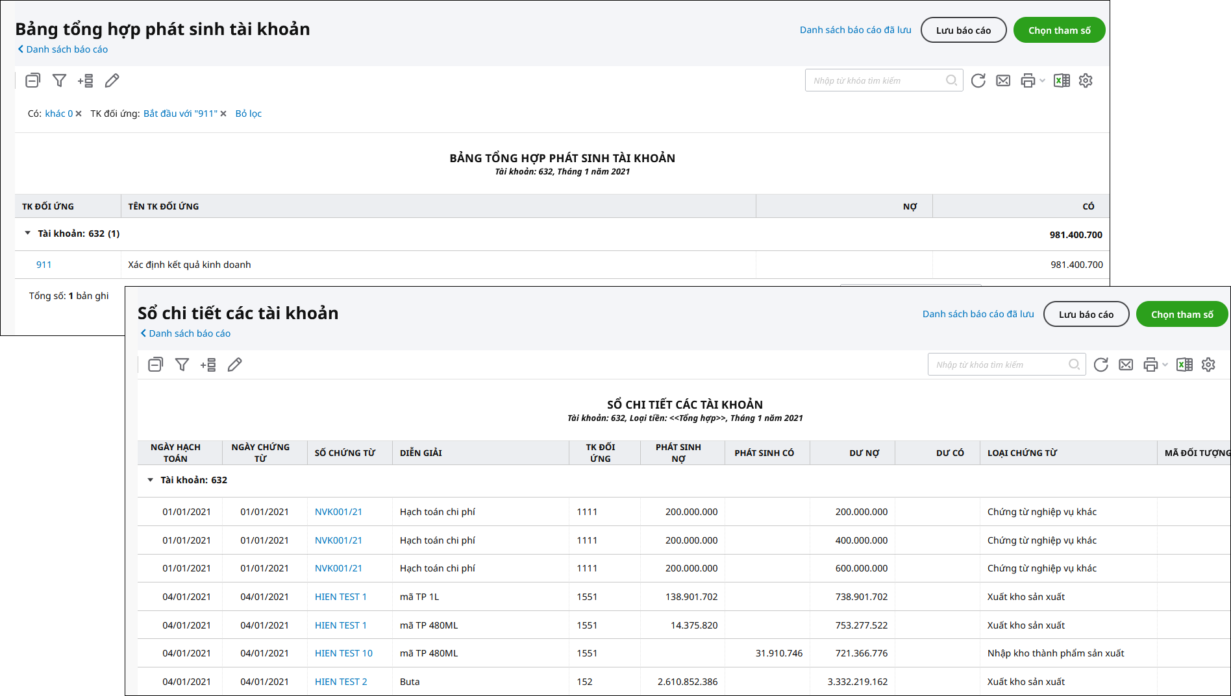Collapse "Tài khoản: 632" group in detail ledger
Screen dimensions: 1231x696
pyautogui.click(x=151, y=480)
